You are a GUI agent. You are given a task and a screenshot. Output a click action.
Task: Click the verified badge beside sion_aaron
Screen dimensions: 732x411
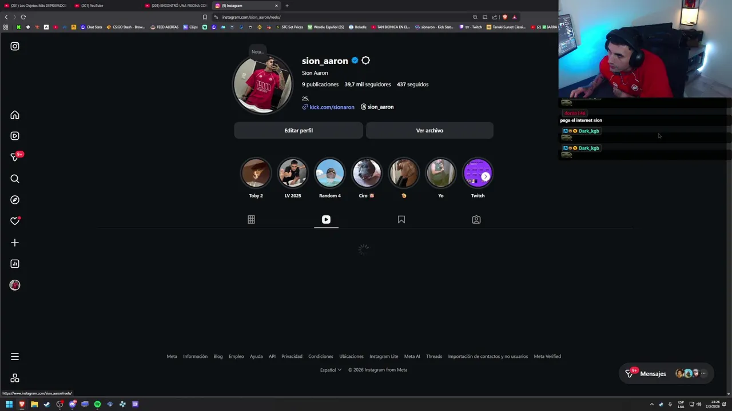pyautogui.click(x=355, y=61)
